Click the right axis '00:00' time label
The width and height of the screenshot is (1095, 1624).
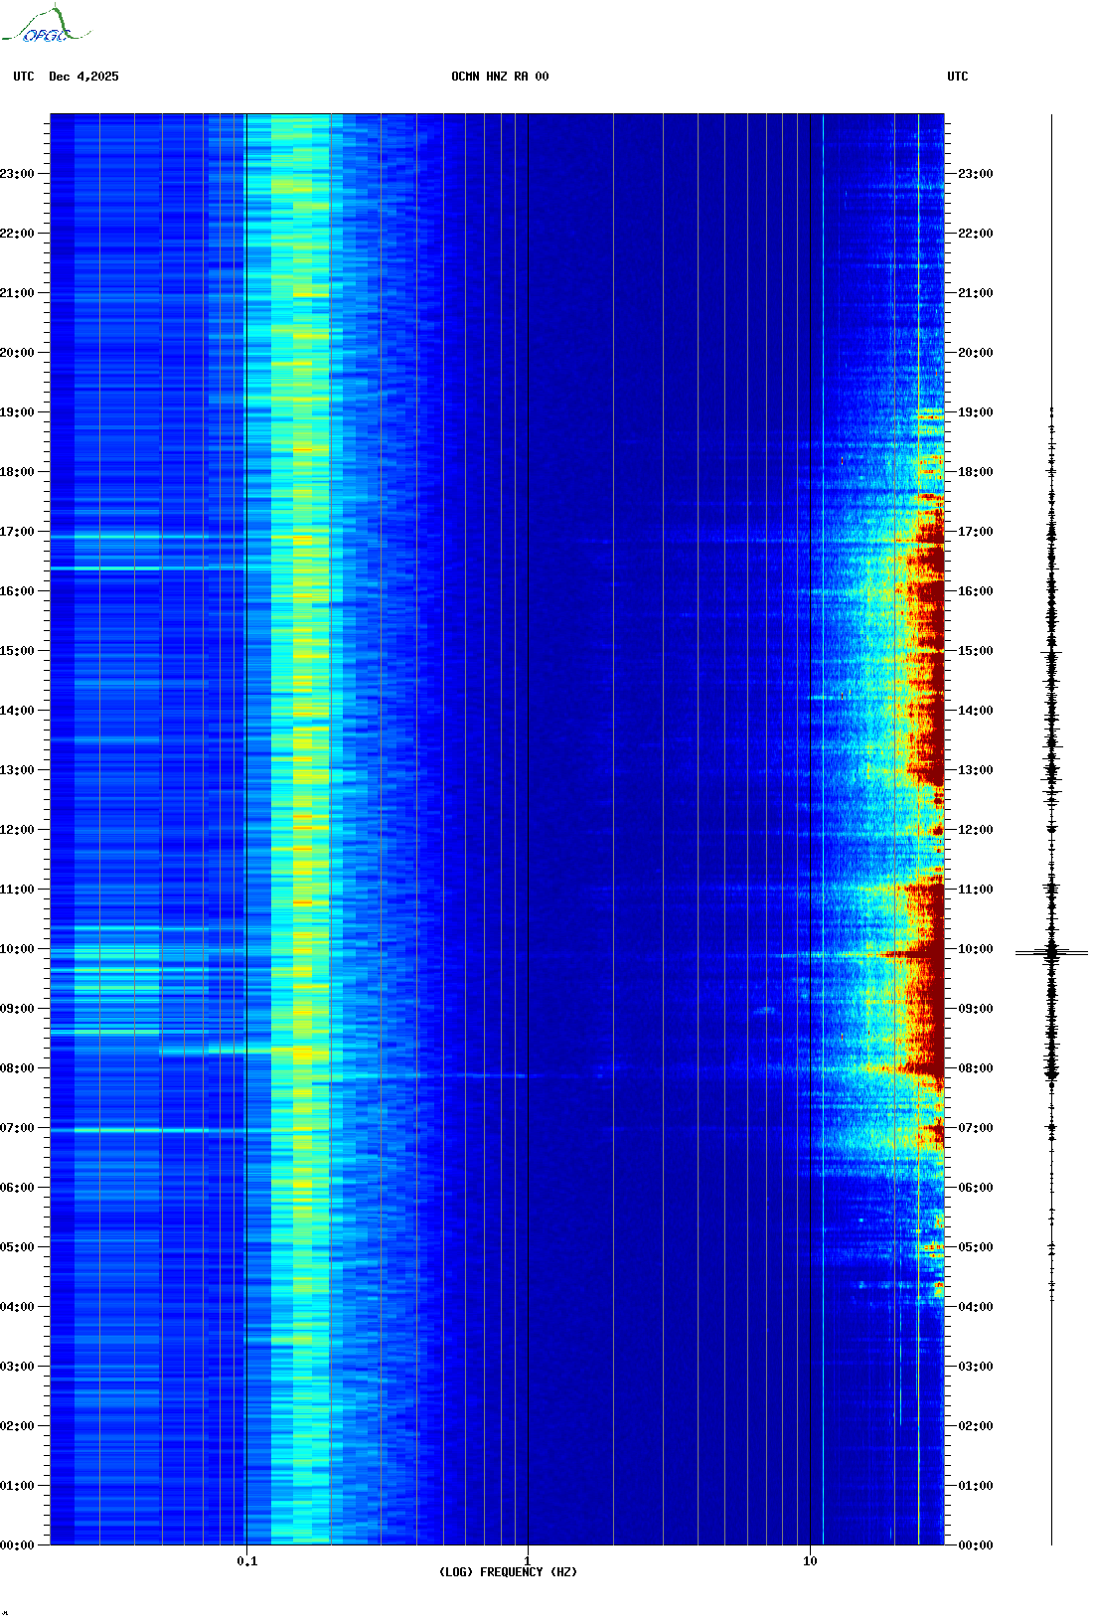[976, 1545]
